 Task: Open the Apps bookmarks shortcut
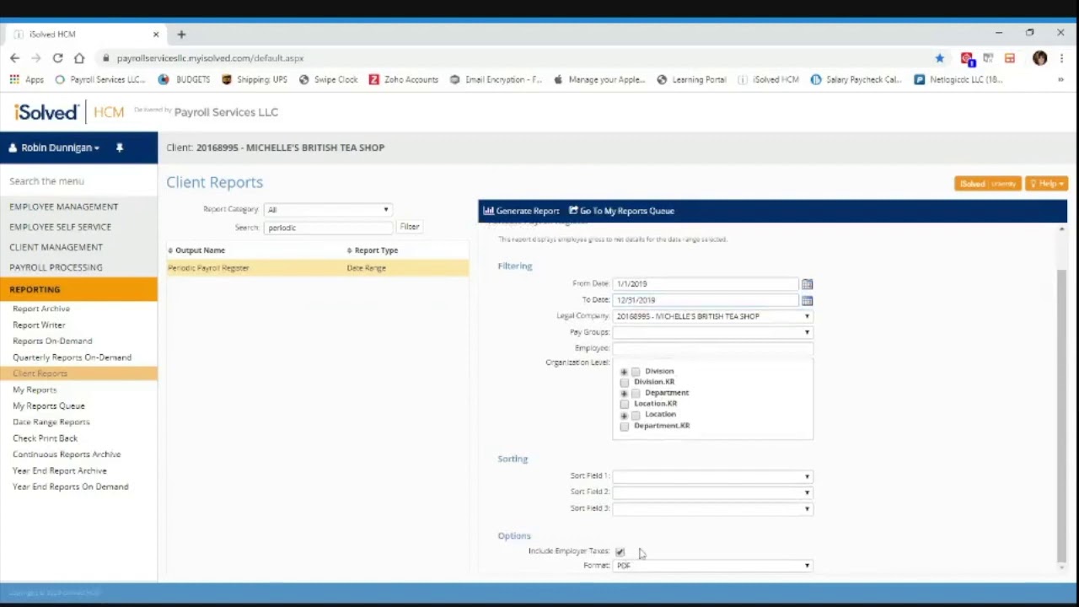click(27, 80)
